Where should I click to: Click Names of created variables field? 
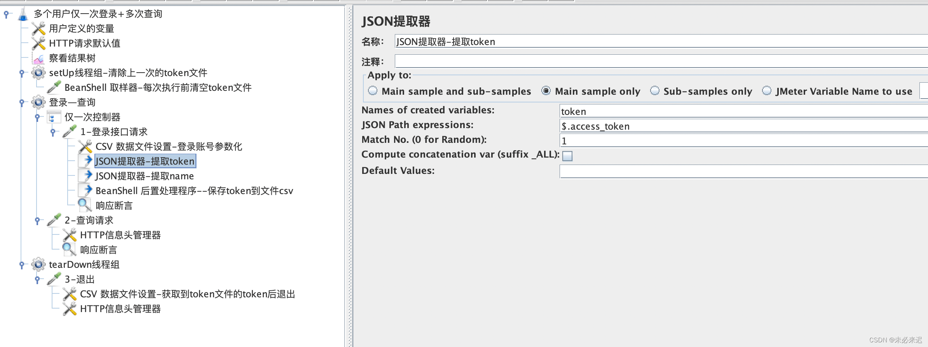744,111
